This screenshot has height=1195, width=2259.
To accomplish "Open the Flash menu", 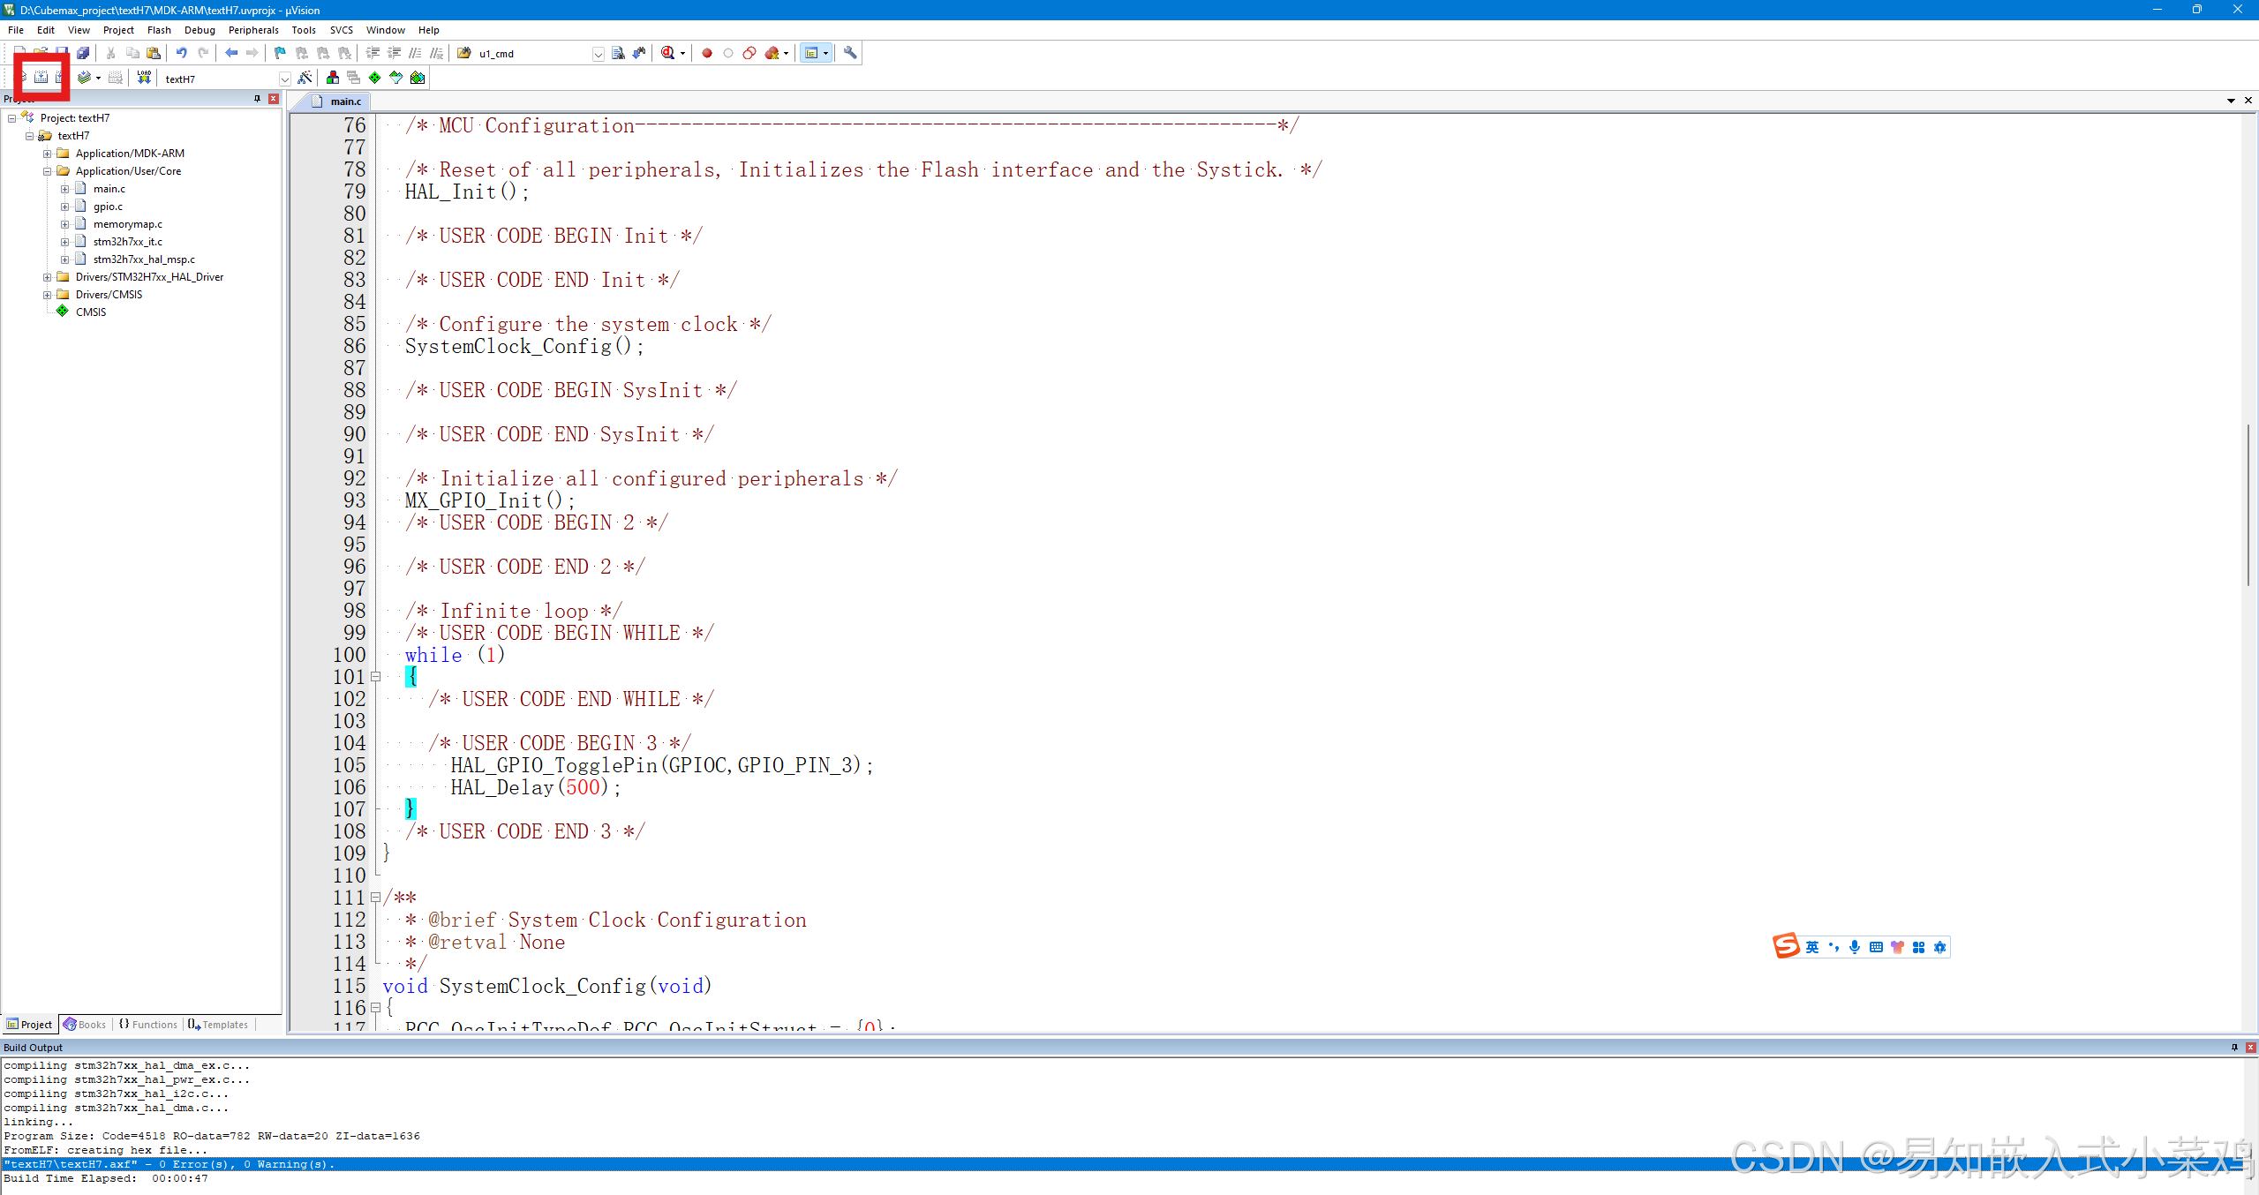I will pyautogui.click(x=159, y=30).
